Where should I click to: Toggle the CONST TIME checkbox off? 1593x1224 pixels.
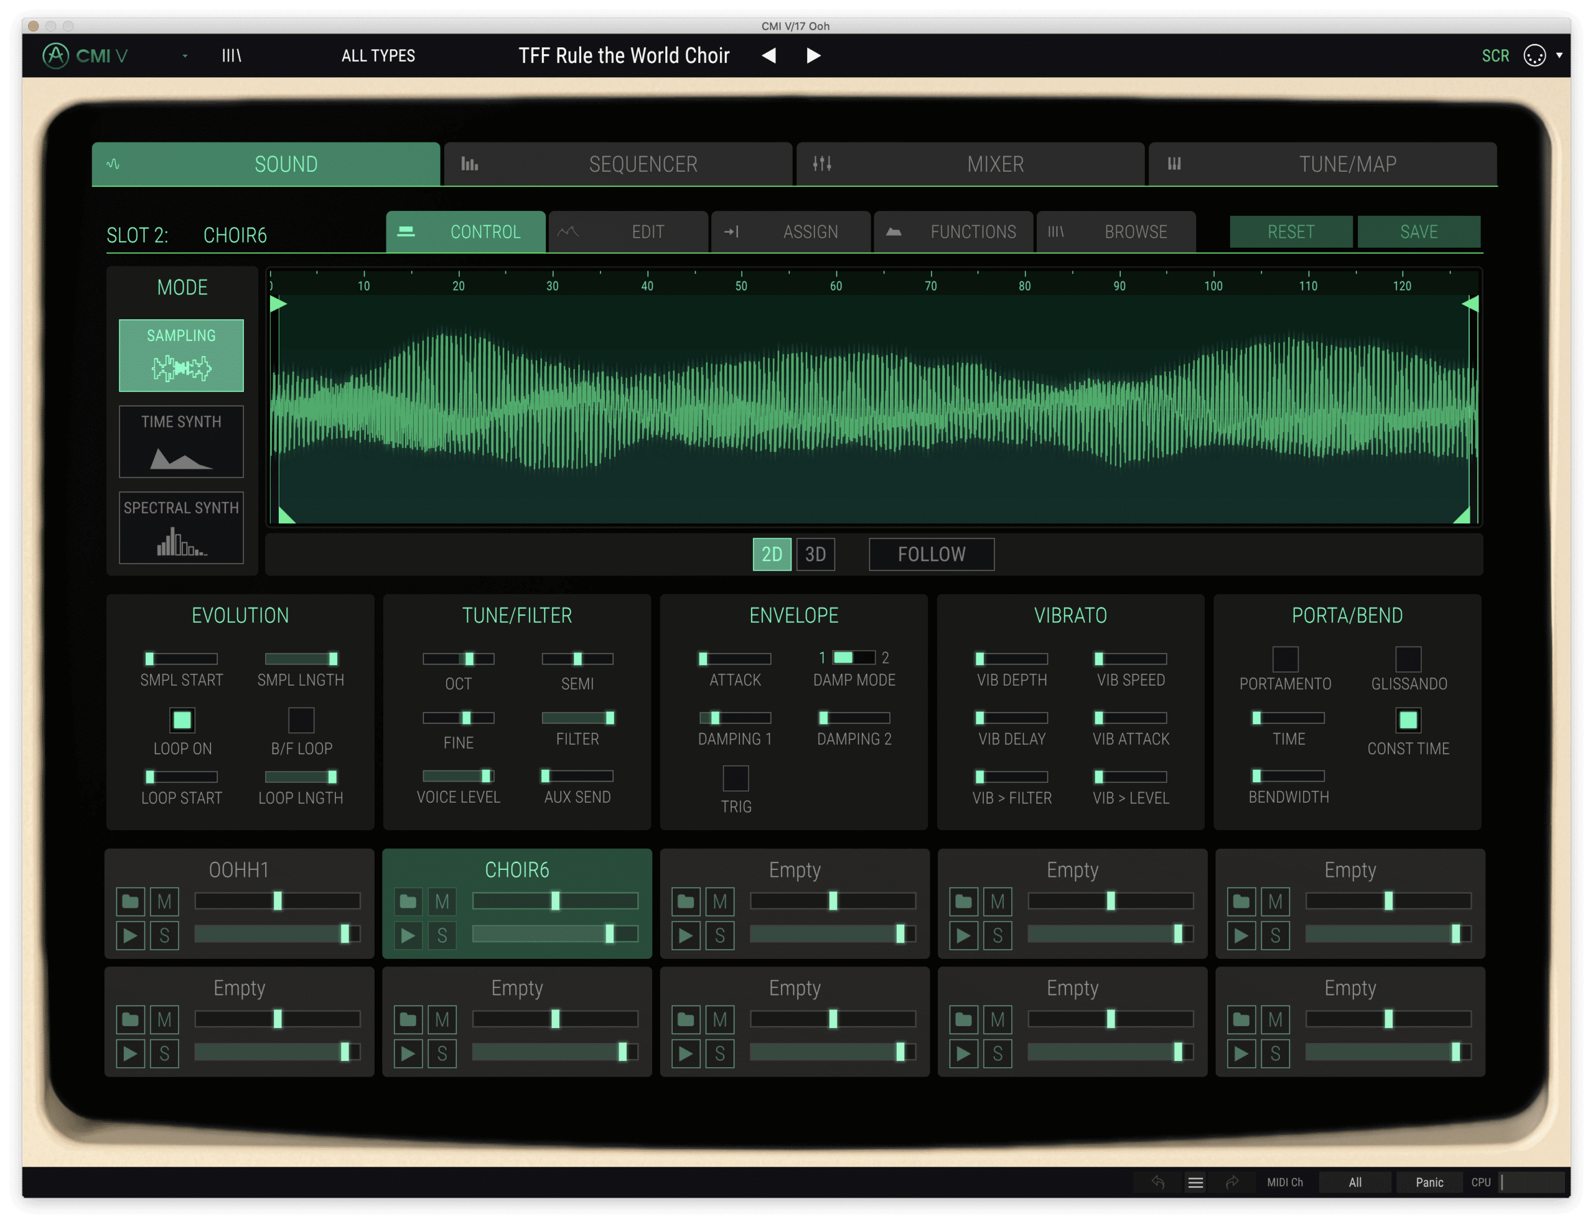click(x=1408, y=720)
